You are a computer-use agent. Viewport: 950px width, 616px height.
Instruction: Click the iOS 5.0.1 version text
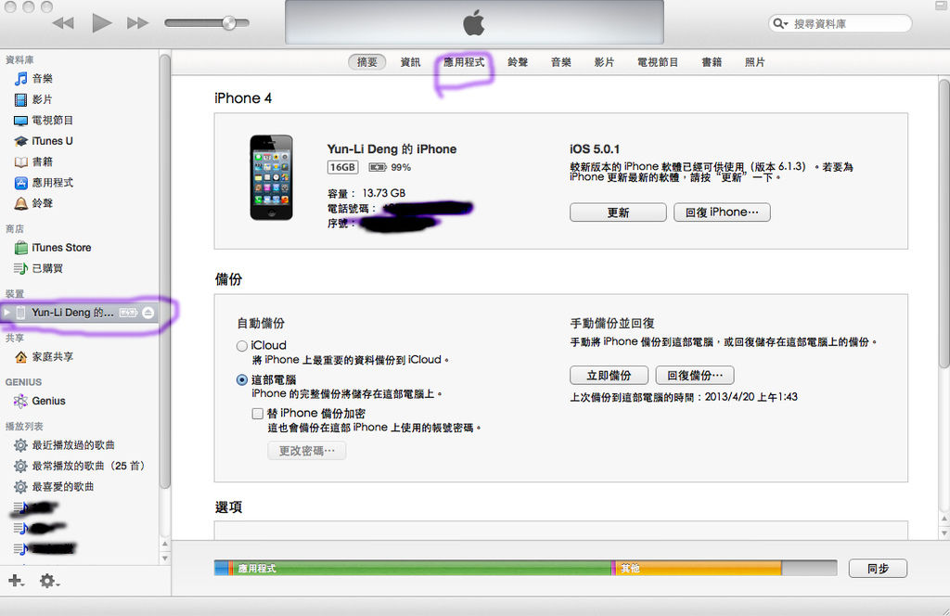click(x=595, y=149)
